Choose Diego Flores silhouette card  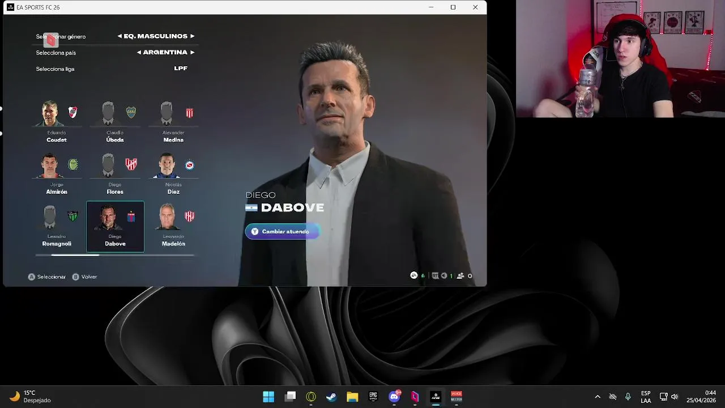(115, 175)
